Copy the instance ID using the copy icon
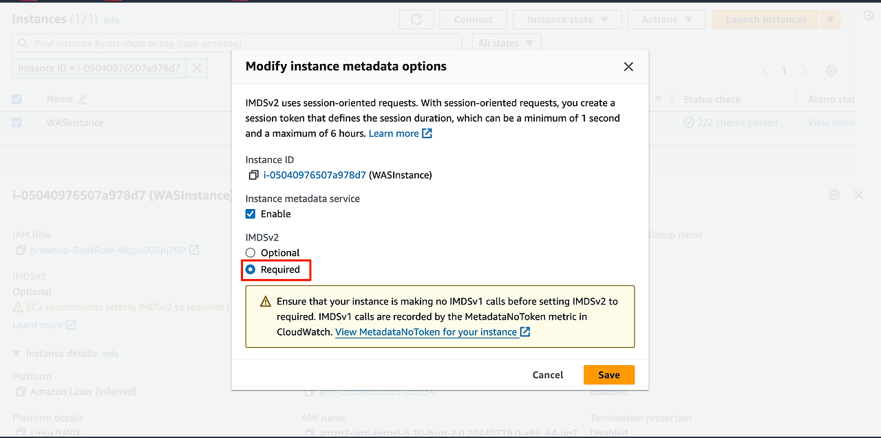The width and height of the screenshot is (881, 438). (254, 175)
